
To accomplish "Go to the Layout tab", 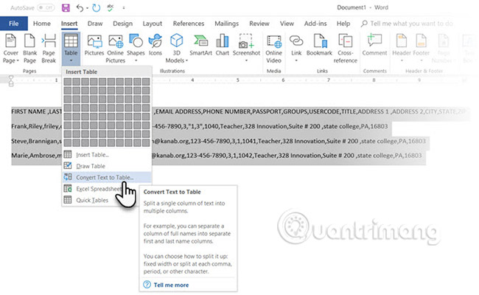I will 152,24.
